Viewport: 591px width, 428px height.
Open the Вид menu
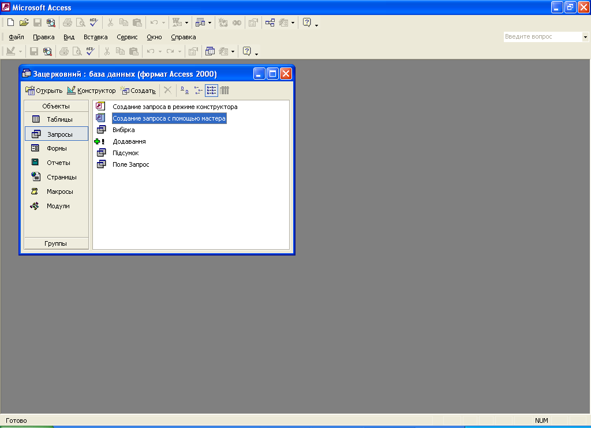pyautogui.click(x=69, y=37)
